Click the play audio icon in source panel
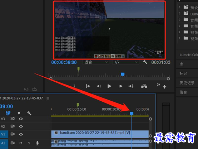198x149 pixels. pos(26,89)
